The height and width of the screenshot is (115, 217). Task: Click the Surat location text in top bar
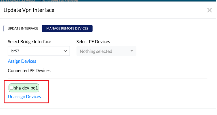60,1
